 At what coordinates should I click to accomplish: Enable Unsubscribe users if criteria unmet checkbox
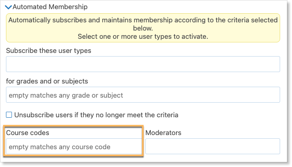pyautogui.click(x=9, y=115)
